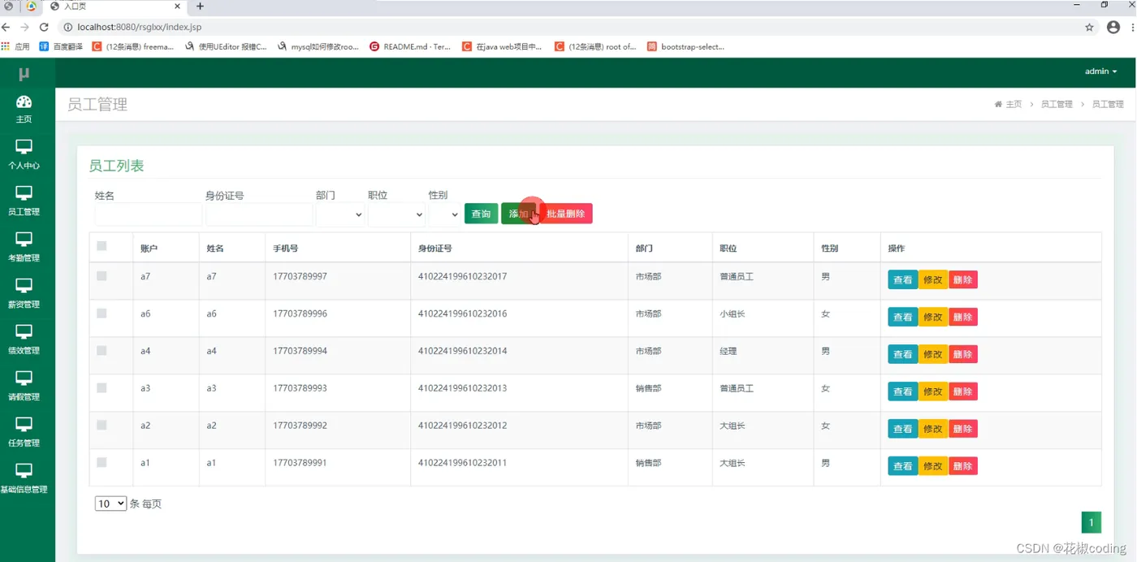This screenshot has height=562, width=1137.
Task: Open 基础信息管理 monitor icon in sidebar
Action: pos(24,471)
